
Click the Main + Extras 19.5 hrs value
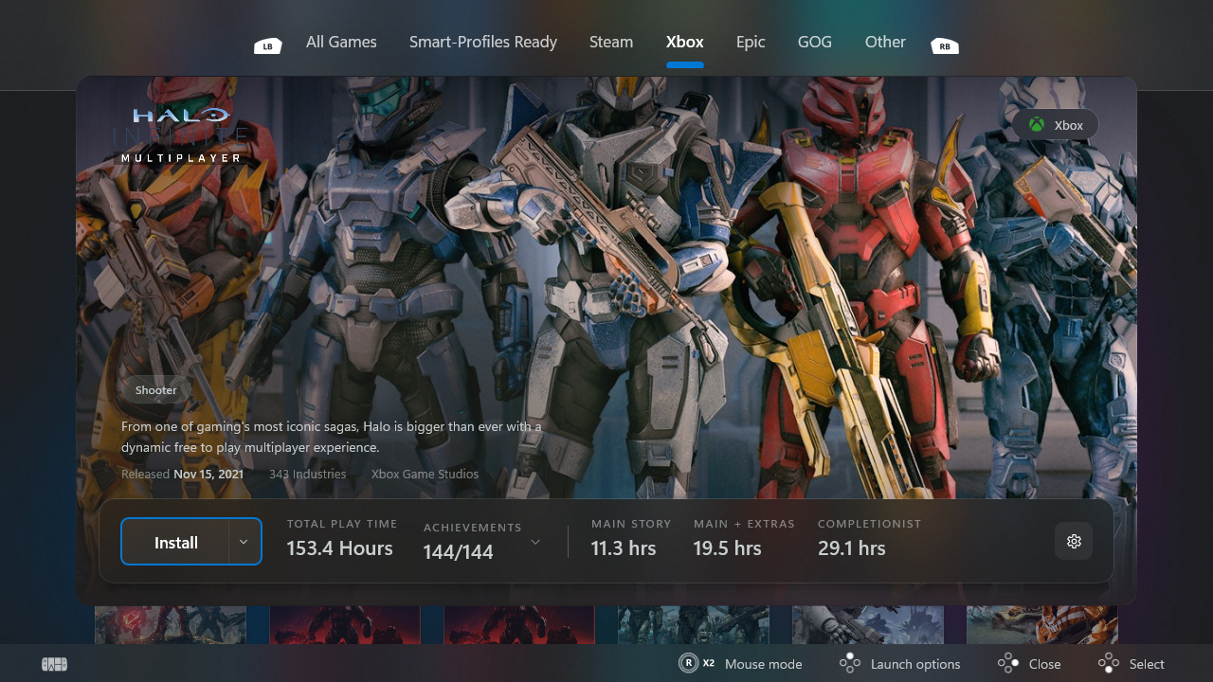[728, 548]
